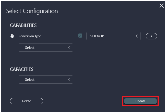Remove Conversion Type with the X button
The height and width of the screenshot is (112, 166).
coord(151,36)
